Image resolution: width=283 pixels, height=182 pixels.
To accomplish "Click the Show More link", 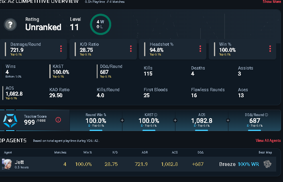I will [x=272, y=2].
